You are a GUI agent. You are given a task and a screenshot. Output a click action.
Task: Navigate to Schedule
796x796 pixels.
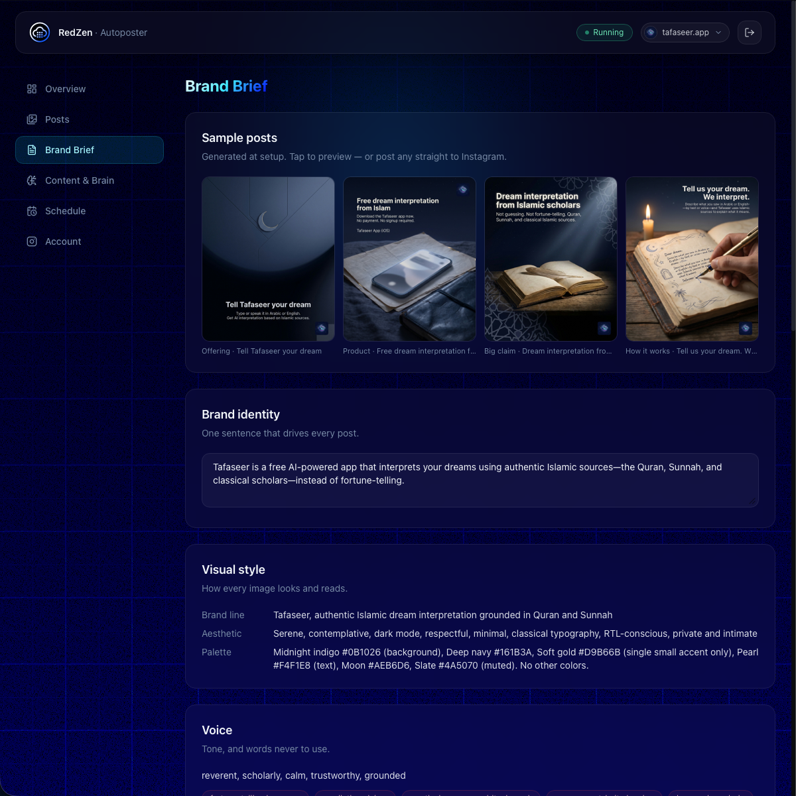tap(90, 211)
